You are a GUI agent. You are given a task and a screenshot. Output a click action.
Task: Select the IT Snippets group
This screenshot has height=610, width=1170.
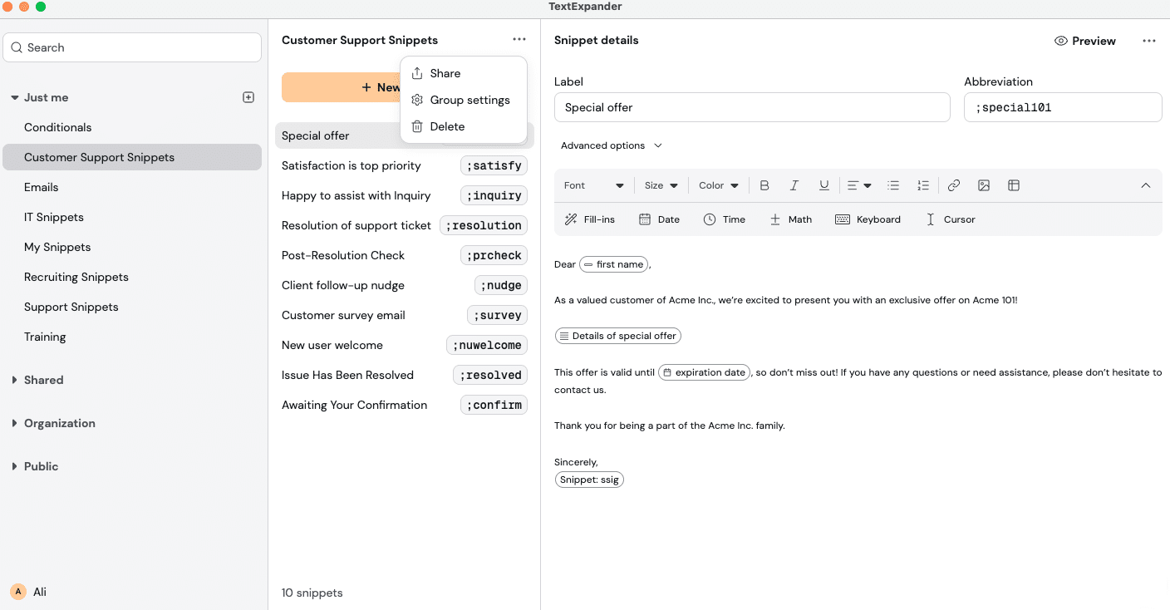(132, 217)
